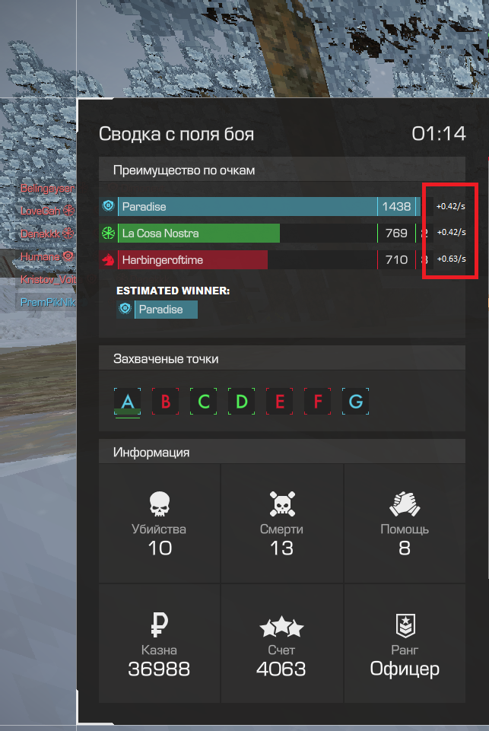Click the skull icon above Убийства
This screenshot has height=731, width=489.
coord(160,504)
